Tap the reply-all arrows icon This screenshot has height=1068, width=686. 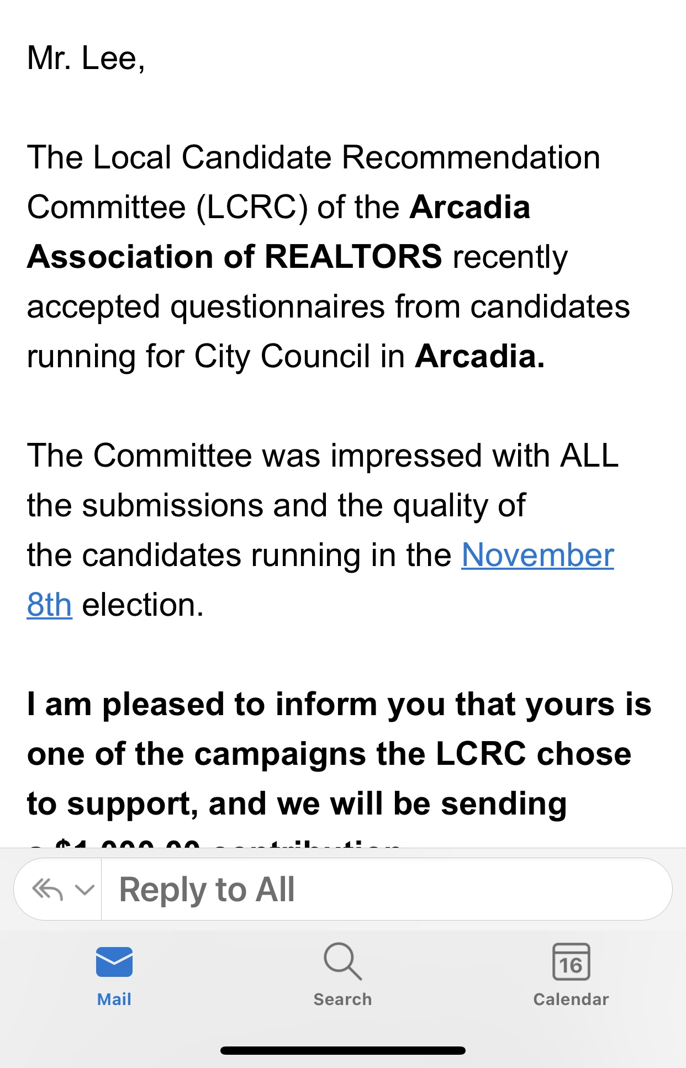tap(48, 890)
